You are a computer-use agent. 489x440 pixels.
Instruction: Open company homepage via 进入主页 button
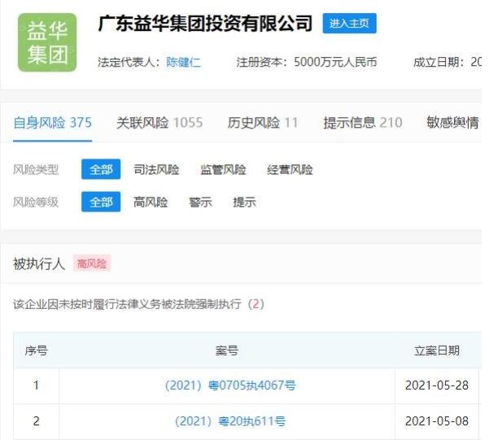(349, 23)
